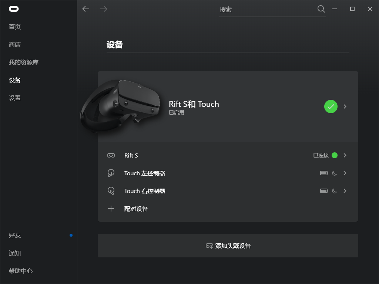This screenshot has height=284, width=379.
Task: Open Rift S details with its chevron
Action: 345,155
